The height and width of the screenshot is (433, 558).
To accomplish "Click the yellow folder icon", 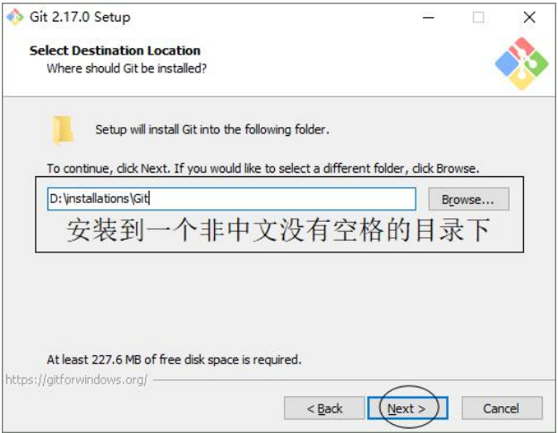I will (x=63, y=130).
